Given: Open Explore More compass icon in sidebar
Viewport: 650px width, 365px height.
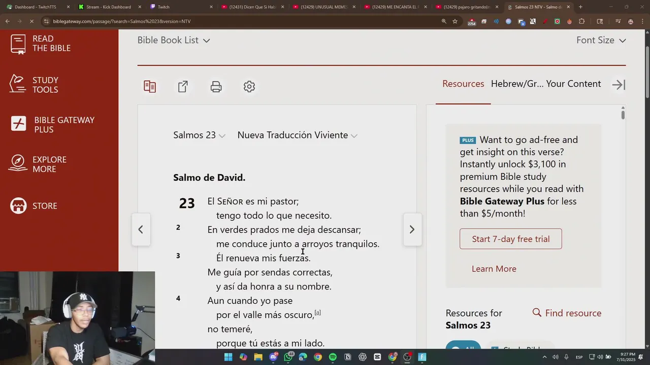Looking at the screenshot, I should point(18,164).
